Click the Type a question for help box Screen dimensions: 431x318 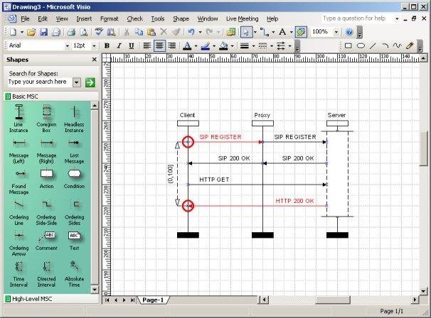coord(356,18)
